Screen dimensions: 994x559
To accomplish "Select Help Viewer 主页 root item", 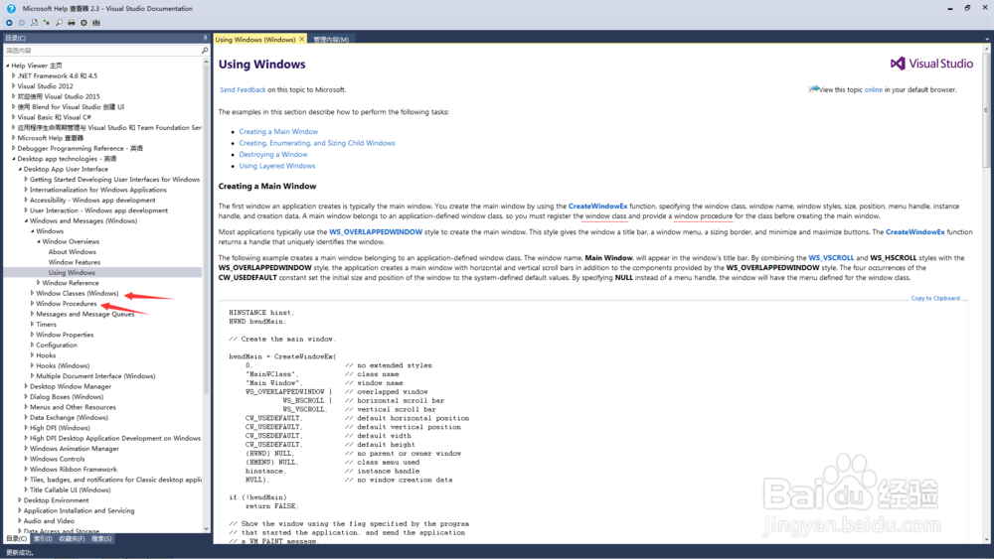I will [x=37, y=66].
